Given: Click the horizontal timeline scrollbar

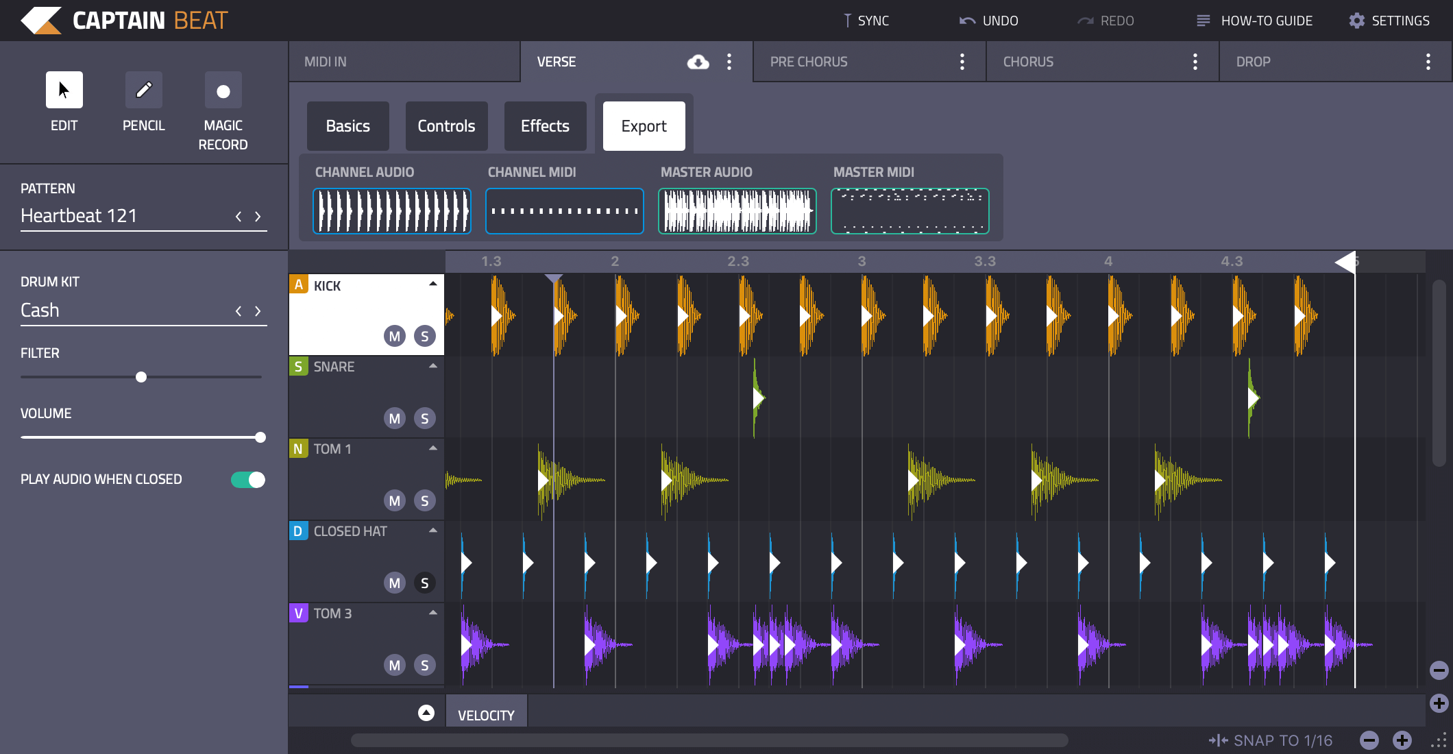Looking at the screenshot, I should (x=709, y=740).
